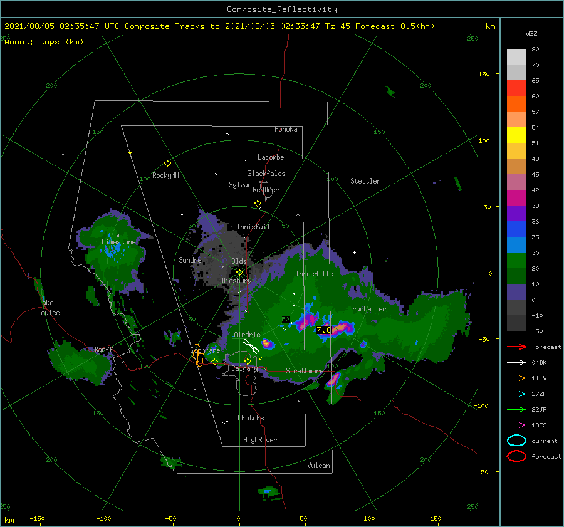Click the red forecast ellipse symbol

[516, 456]
